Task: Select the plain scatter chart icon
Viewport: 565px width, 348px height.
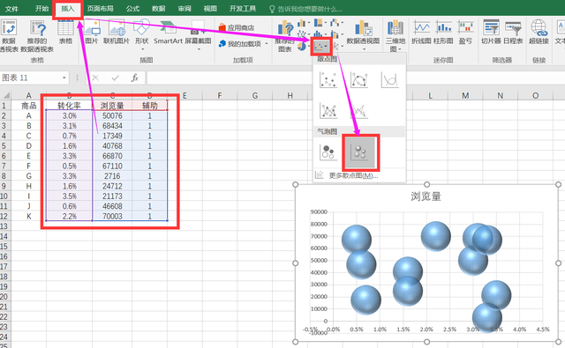Action: click(x=328, y=80)
